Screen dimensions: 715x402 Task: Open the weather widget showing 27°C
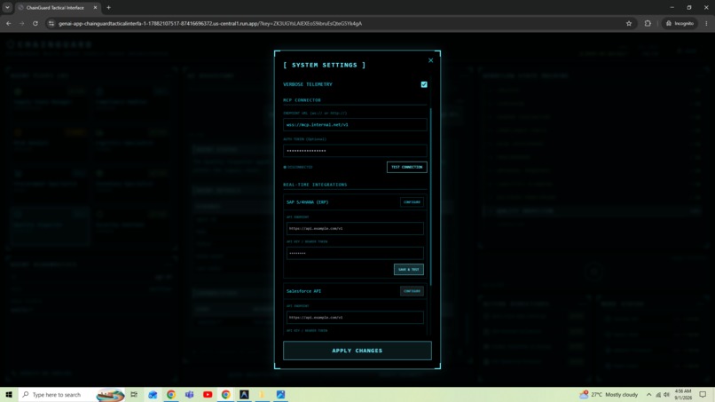point(609,394)
